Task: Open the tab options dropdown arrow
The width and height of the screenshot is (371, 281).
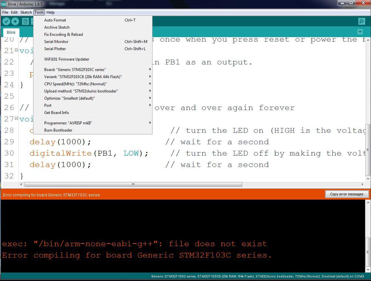Action: pos(360,32)
